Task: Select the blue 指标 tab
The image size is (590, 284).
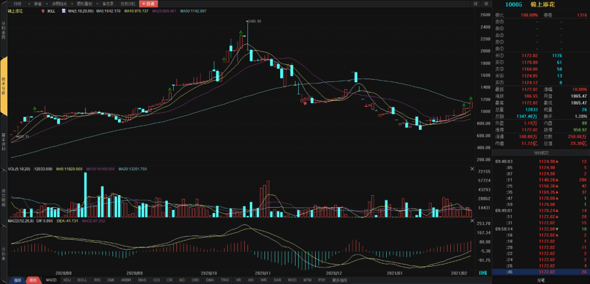Action: pyautogui.click(x=17, y=280)
